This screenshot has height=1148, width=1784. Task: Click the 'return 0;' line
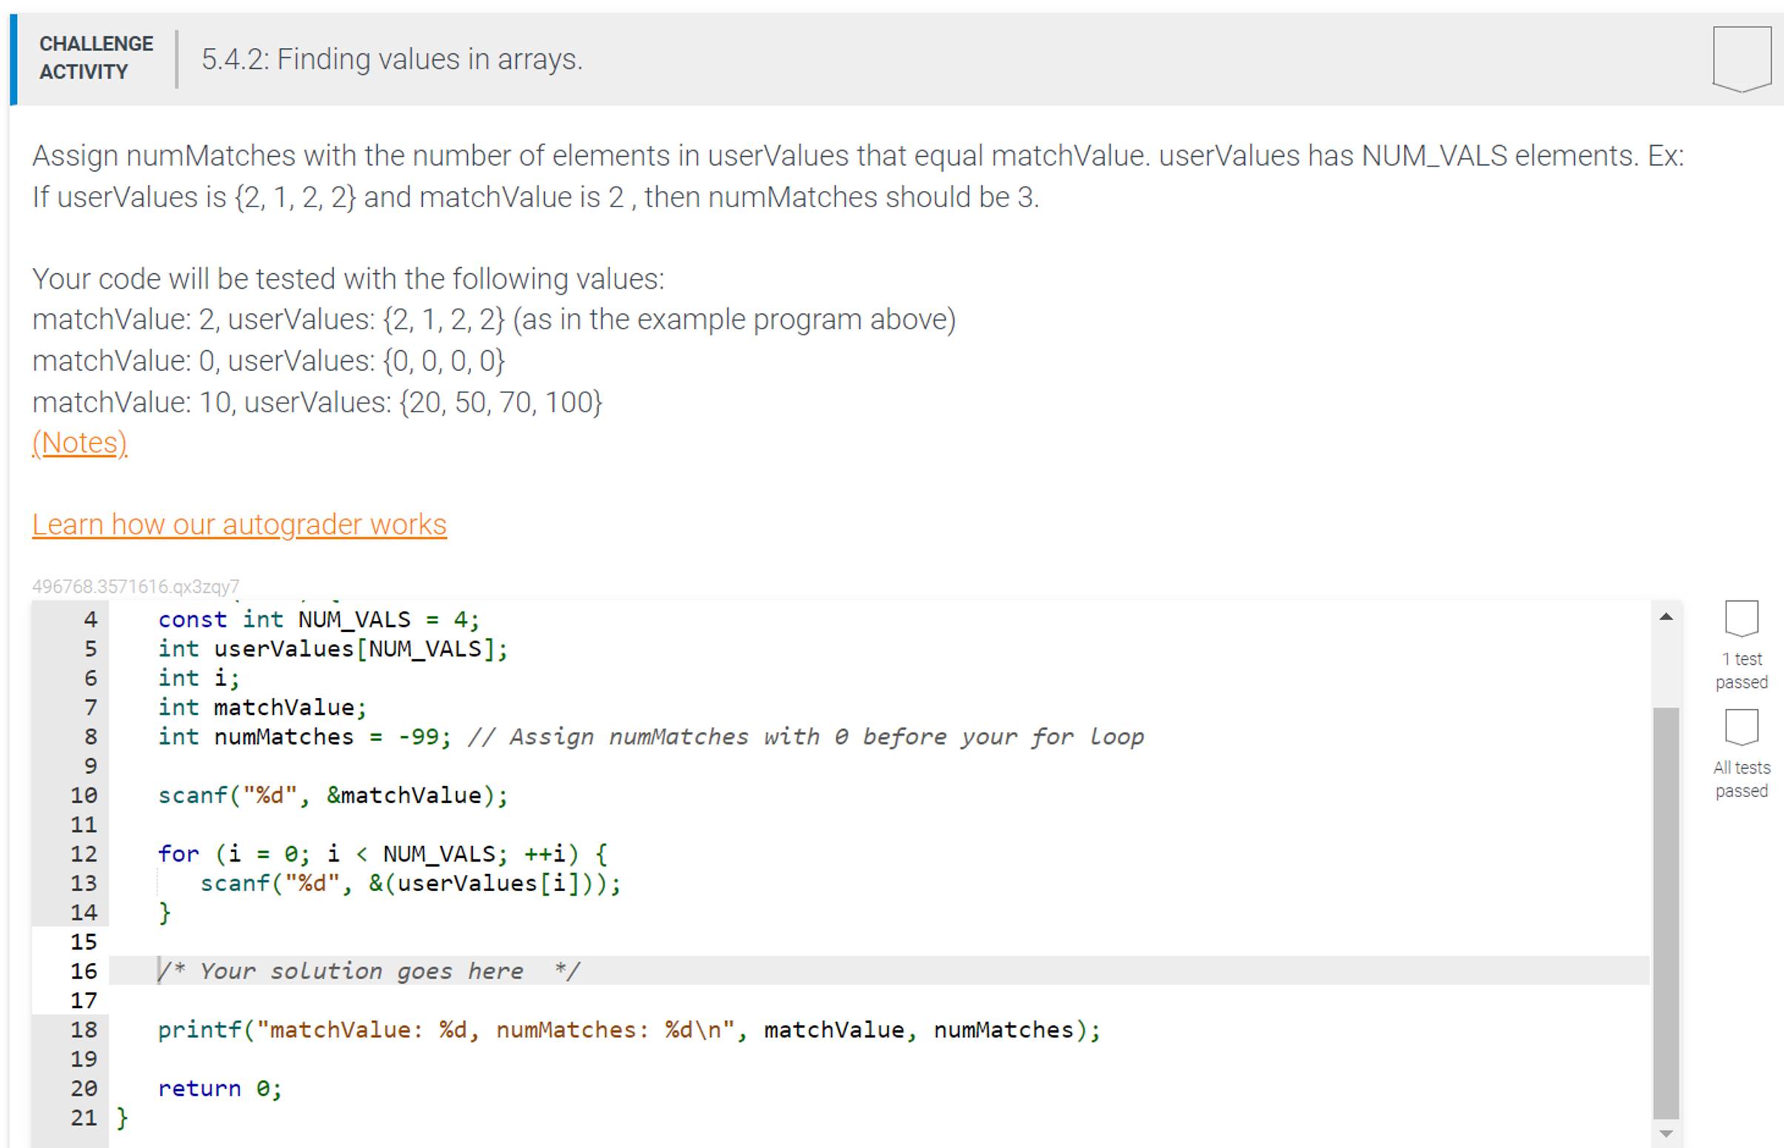[220, 1088]
